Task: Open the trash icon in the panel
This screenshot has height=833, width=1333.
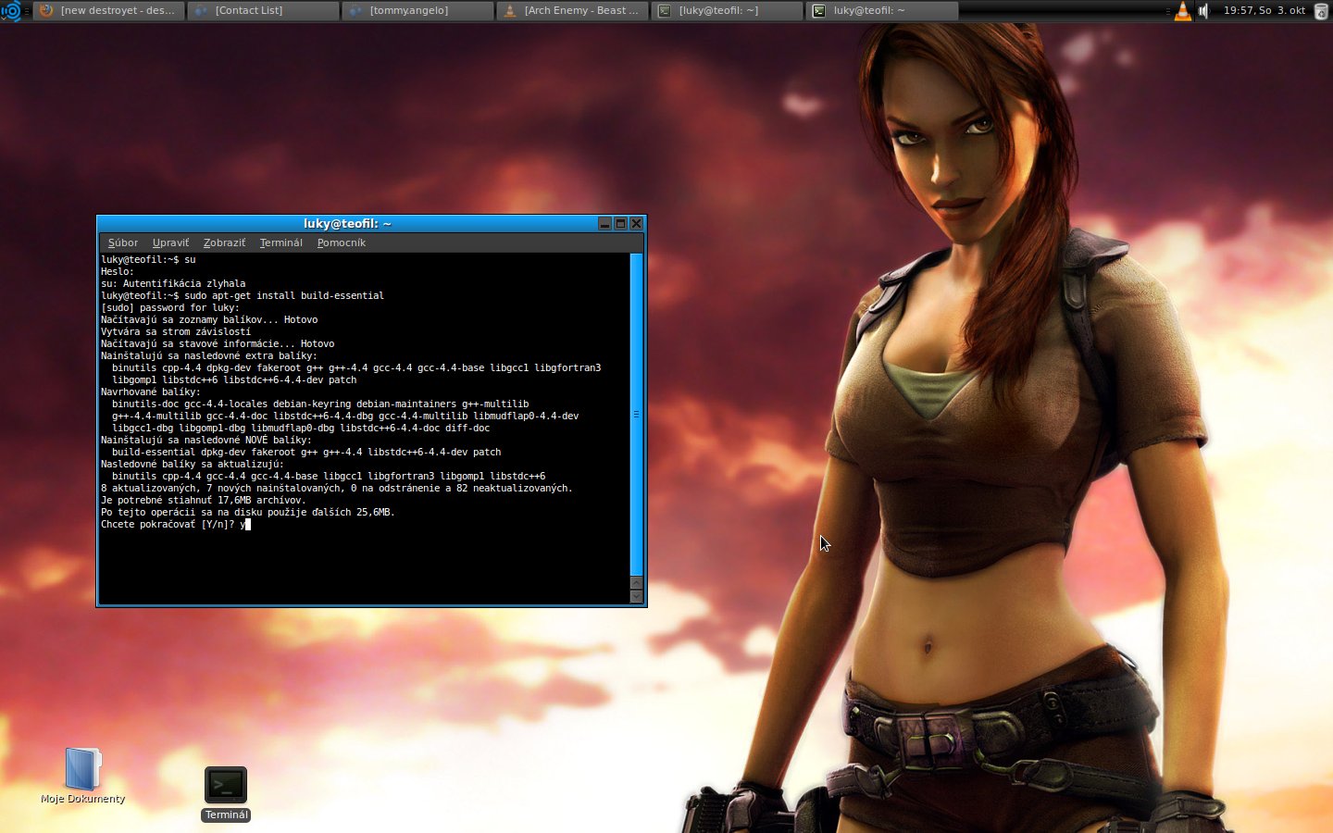Action: 1321,11
